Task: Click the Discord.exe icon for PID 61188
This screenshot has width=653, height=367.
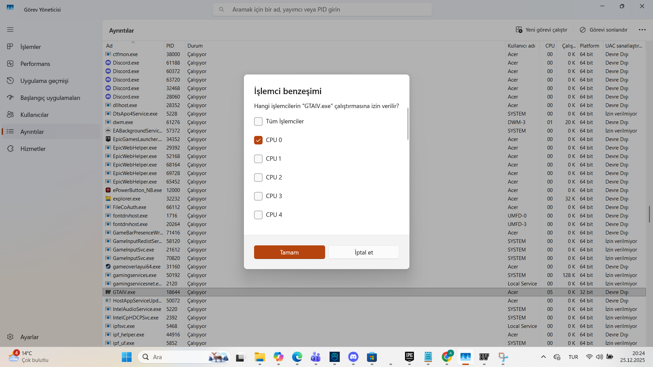Action: [108, 63]
